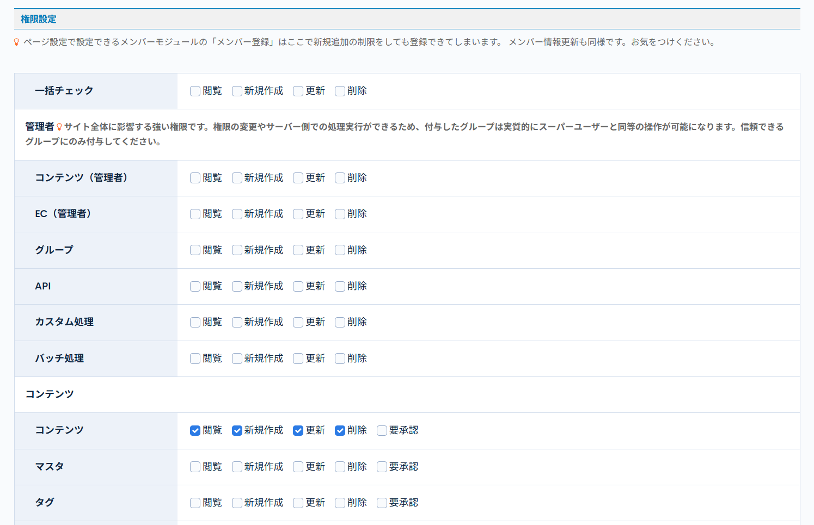Check 閲覧 for タグ
Image resolution: width=814 pixels, height=525 pixels.
tap(195, 503)
